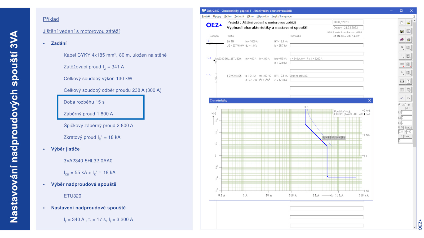Open the help book icon
The width and height of the screenshot is (424, 238).
click(x=402, y=40)
